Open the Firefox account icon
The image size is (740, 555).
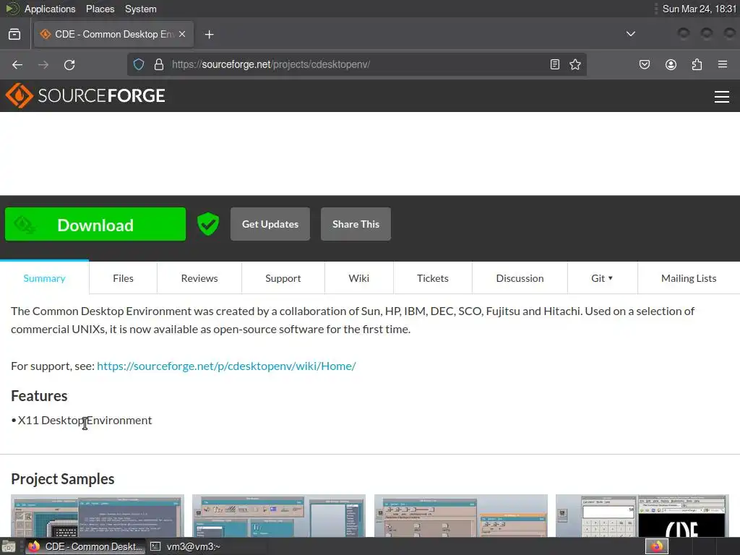671,64
